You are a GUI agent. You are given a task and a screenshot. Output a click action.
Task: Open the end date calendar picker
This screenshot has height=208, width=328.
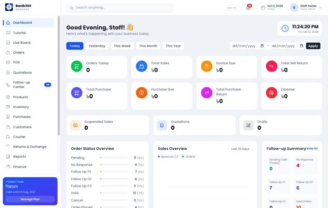(301, 46)
